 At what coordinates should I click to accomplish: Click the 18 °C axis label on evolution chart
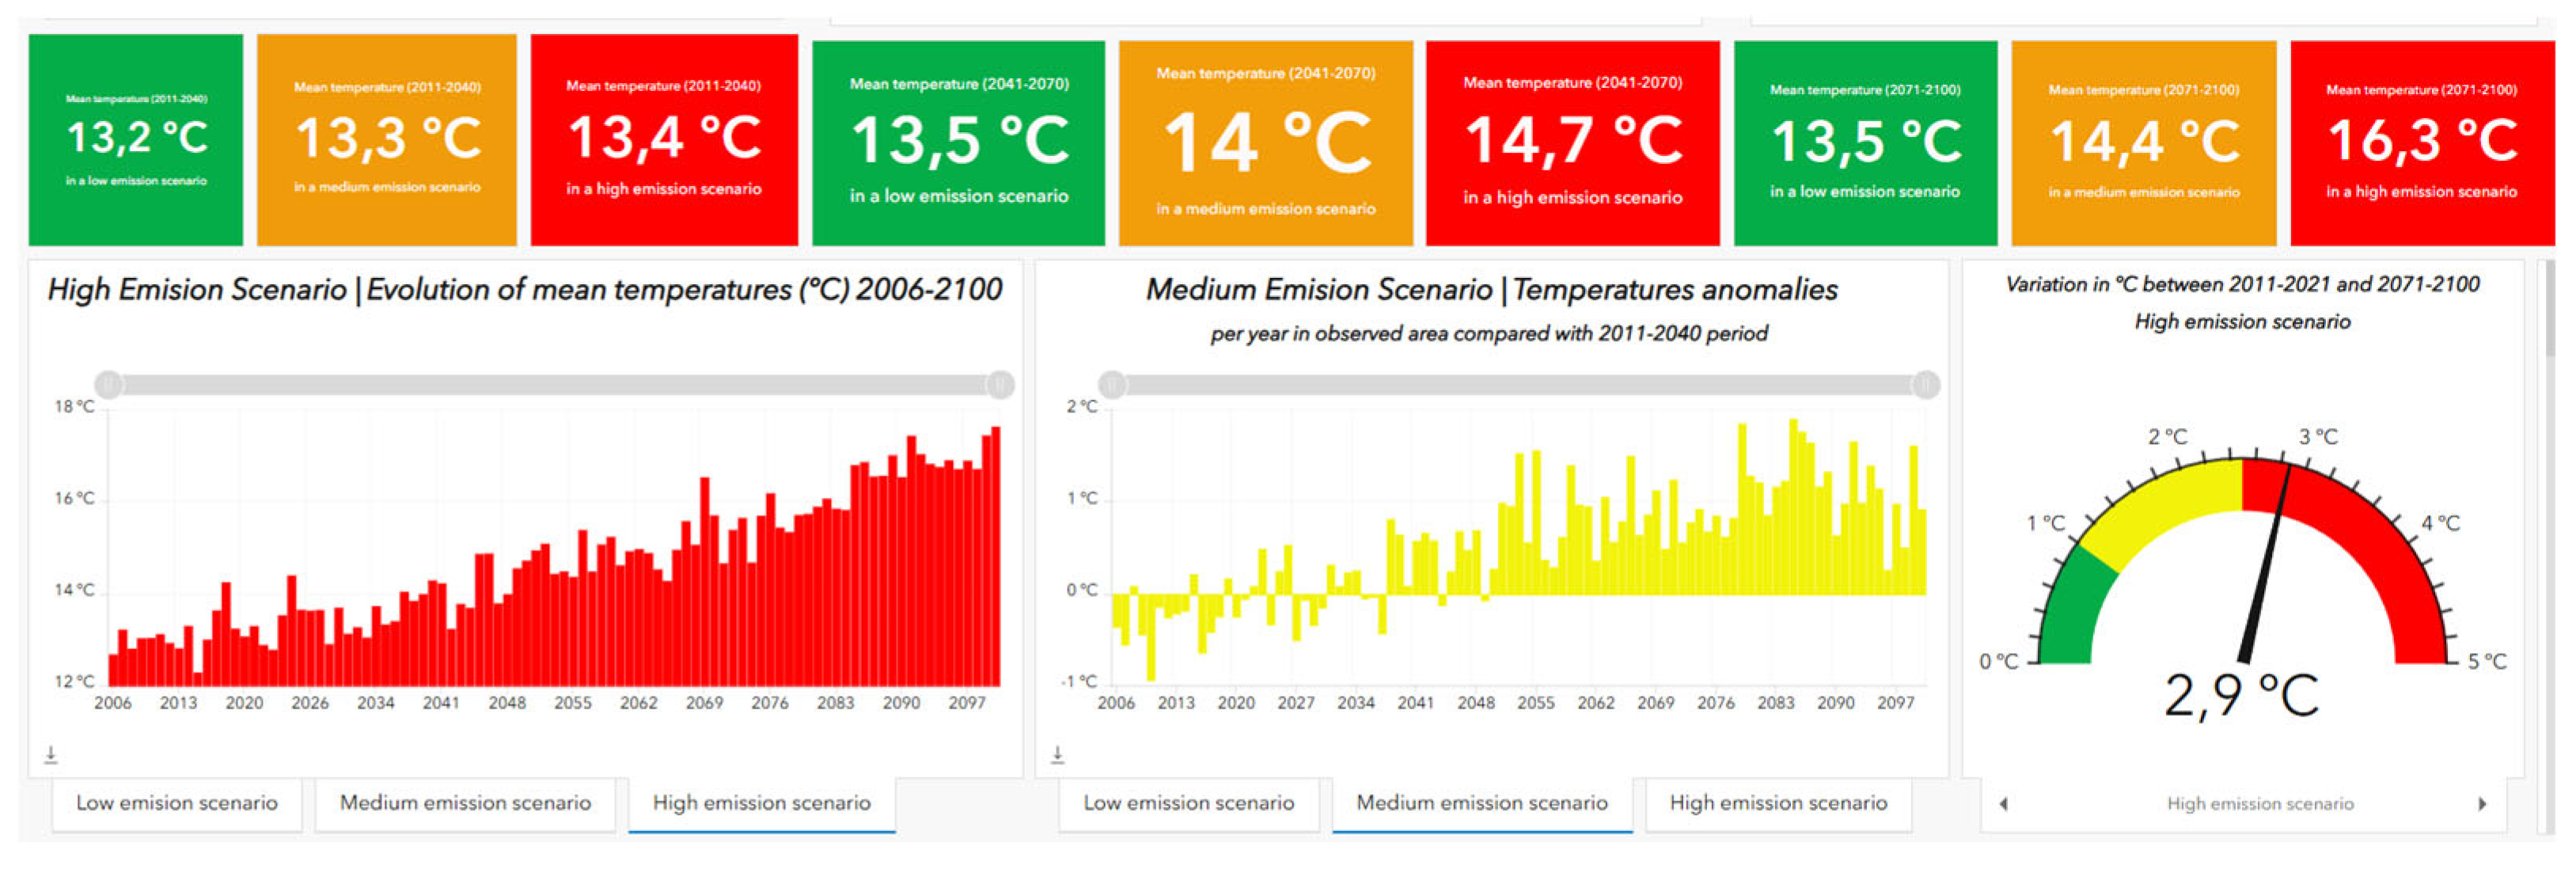tap(74, 407)
